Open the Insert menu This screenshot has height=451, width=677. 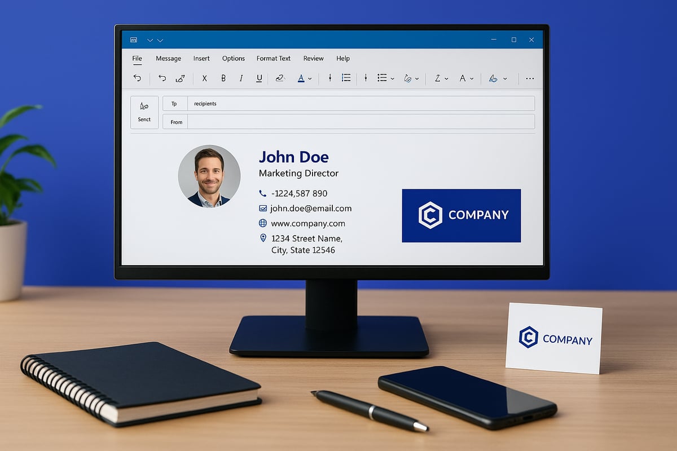click(201, 59)
